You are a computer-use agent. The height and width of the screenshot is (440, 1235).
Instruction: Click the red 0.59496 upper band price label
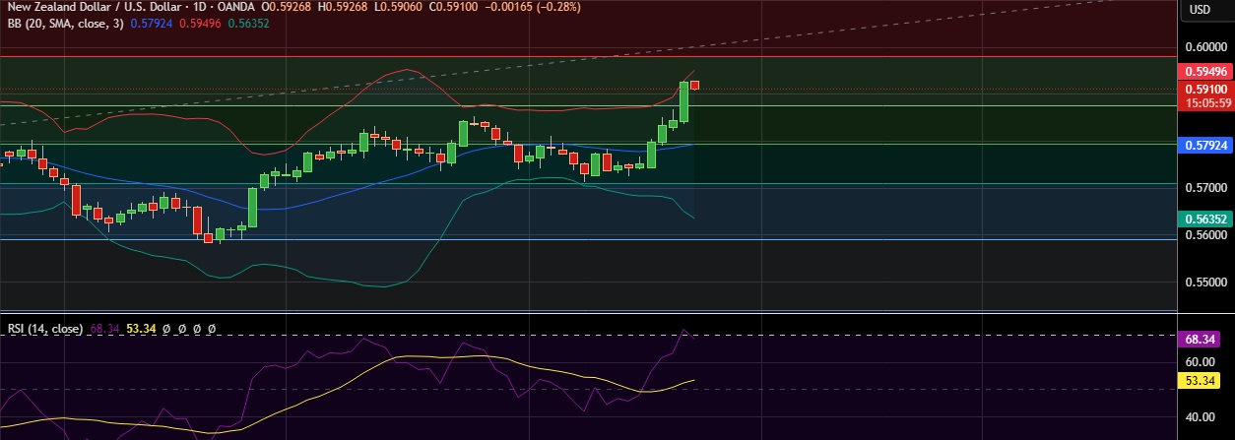[x=1205, y=71]
